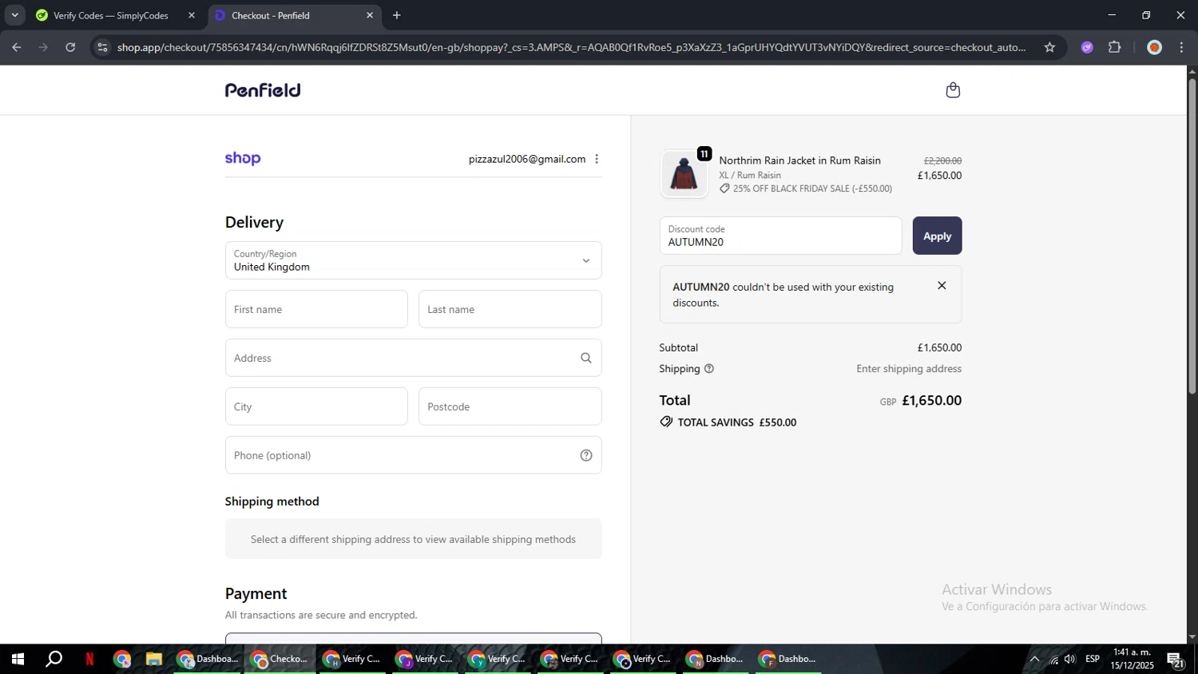
Task: Open the notification center
Action: point(1176,659)
